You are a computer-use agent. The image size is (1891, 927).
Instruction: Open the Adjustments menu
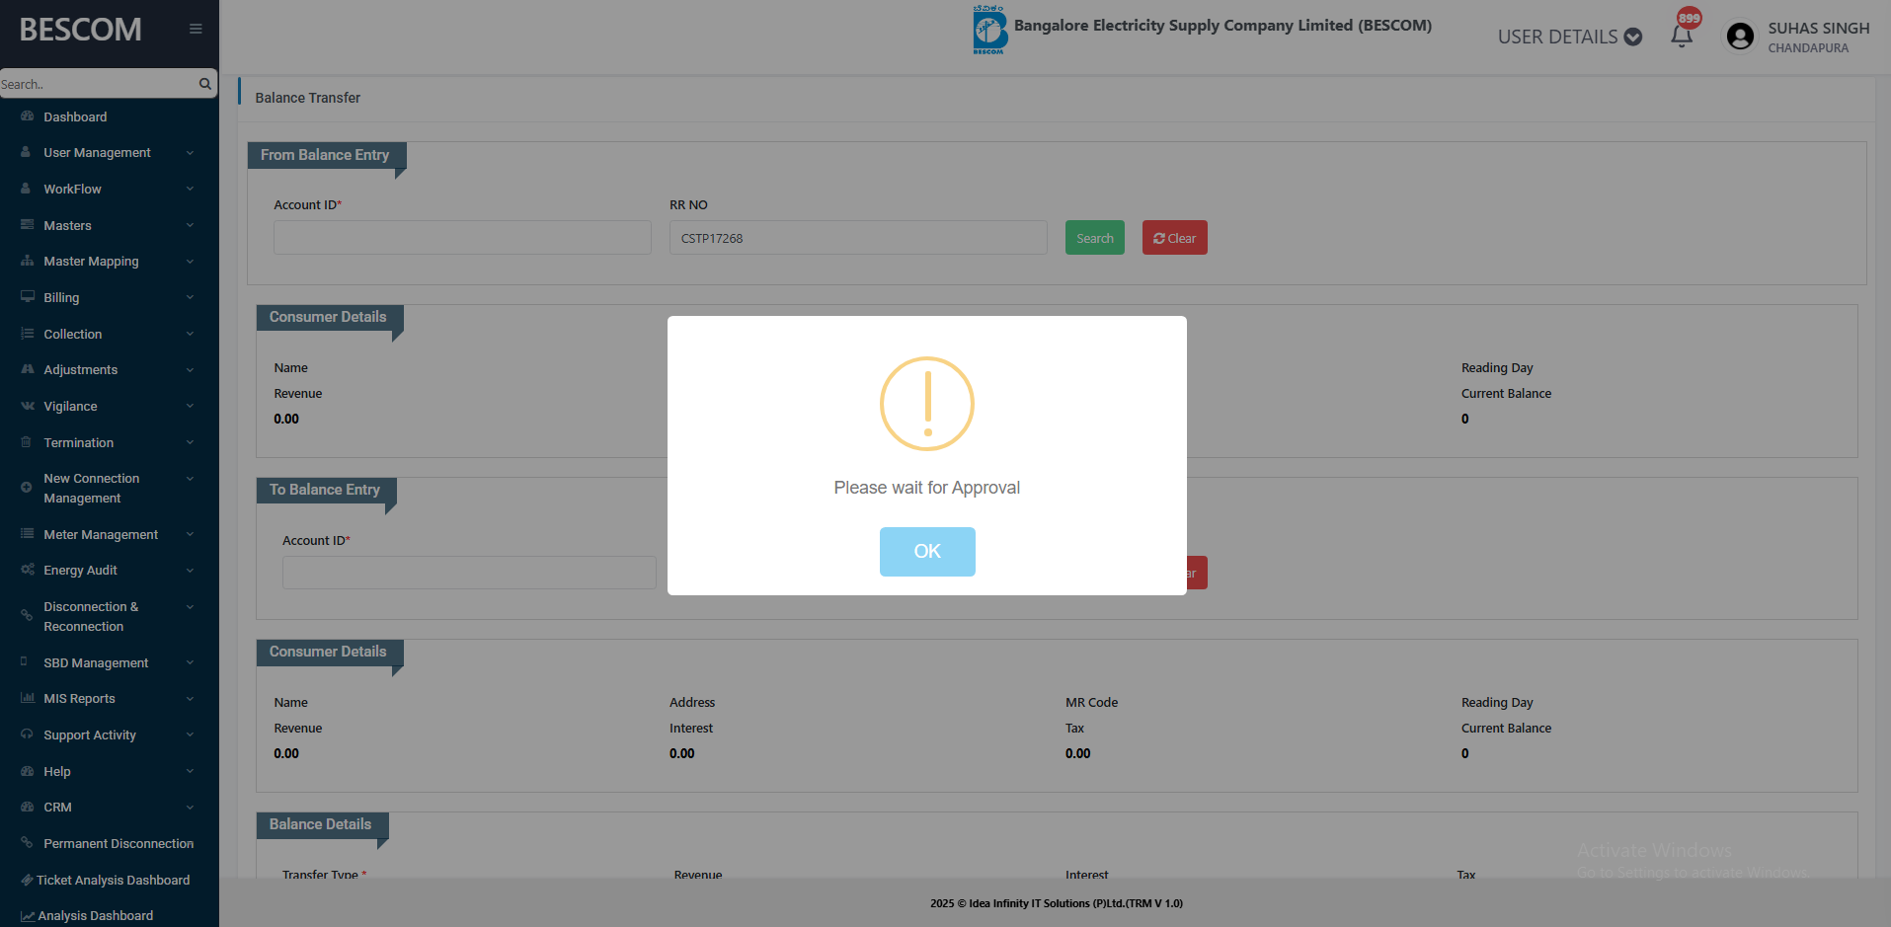pyautogui.click(x=81, y=370)
